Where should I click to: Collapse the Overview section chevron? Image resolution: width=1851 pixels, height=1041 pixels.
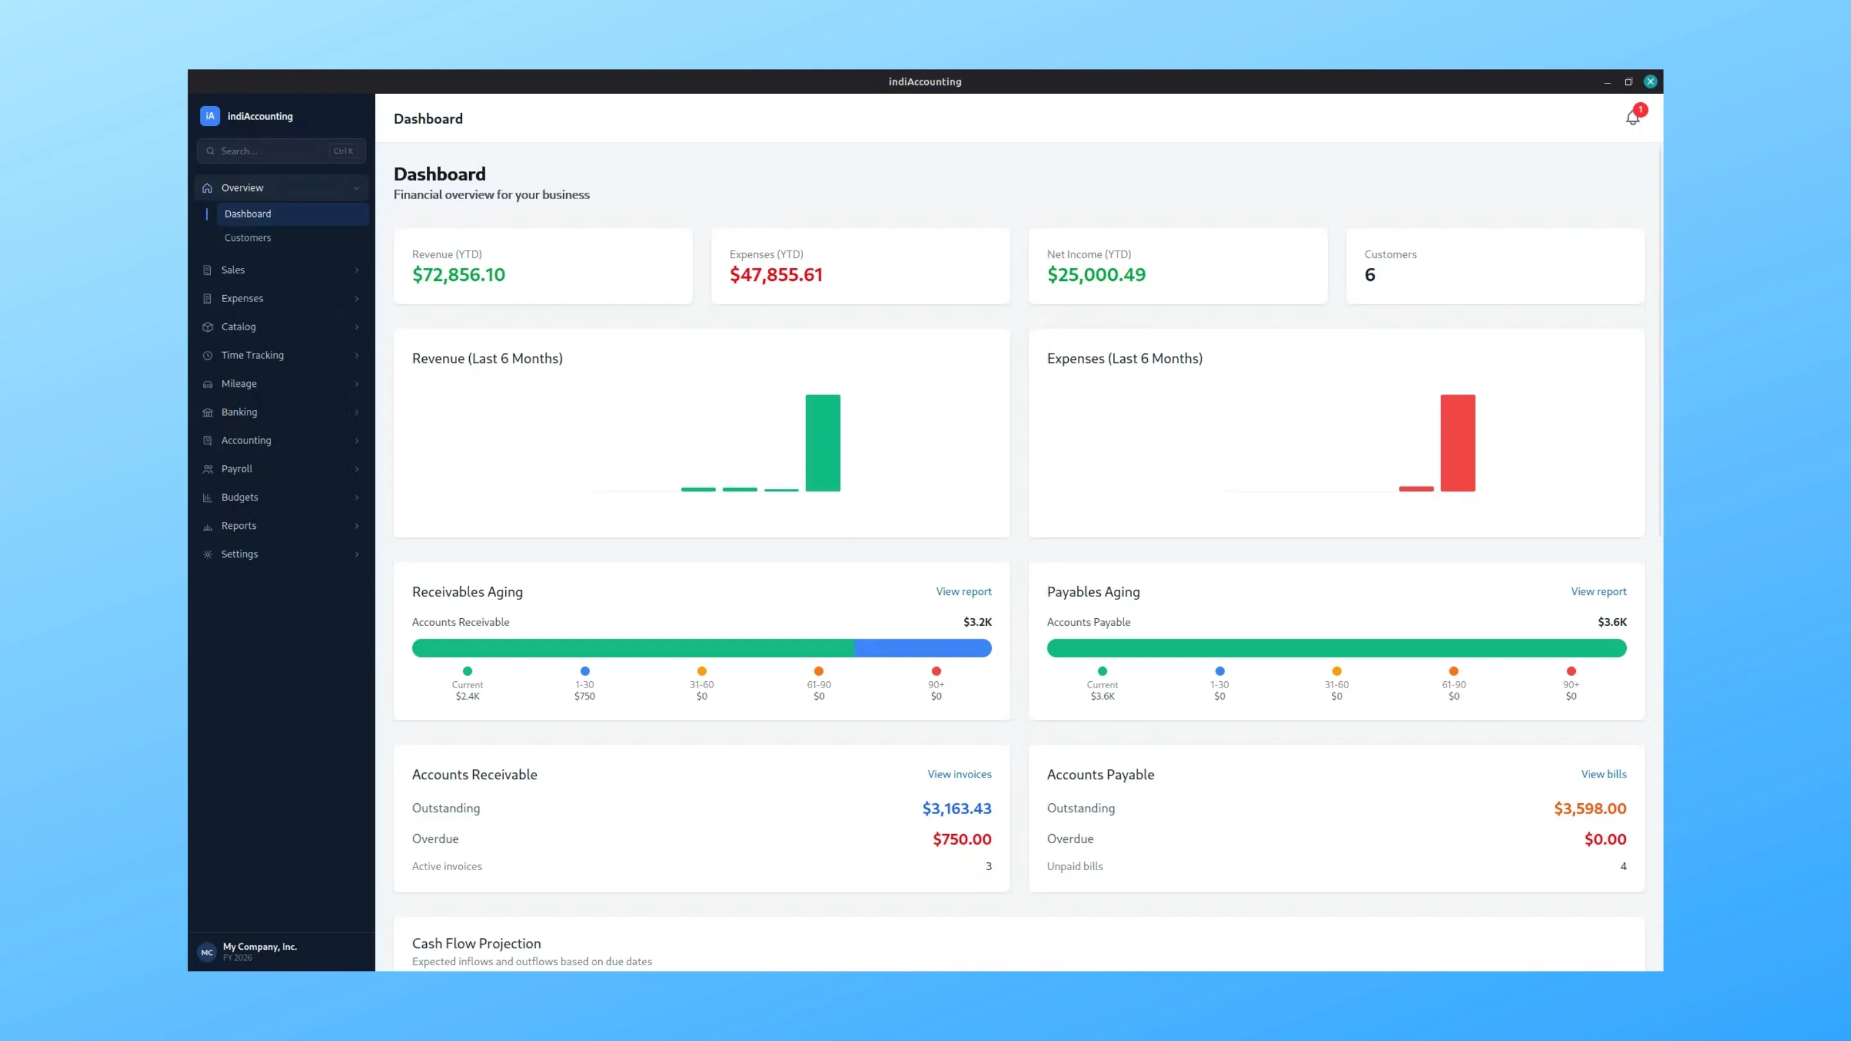tap(357, 188)
